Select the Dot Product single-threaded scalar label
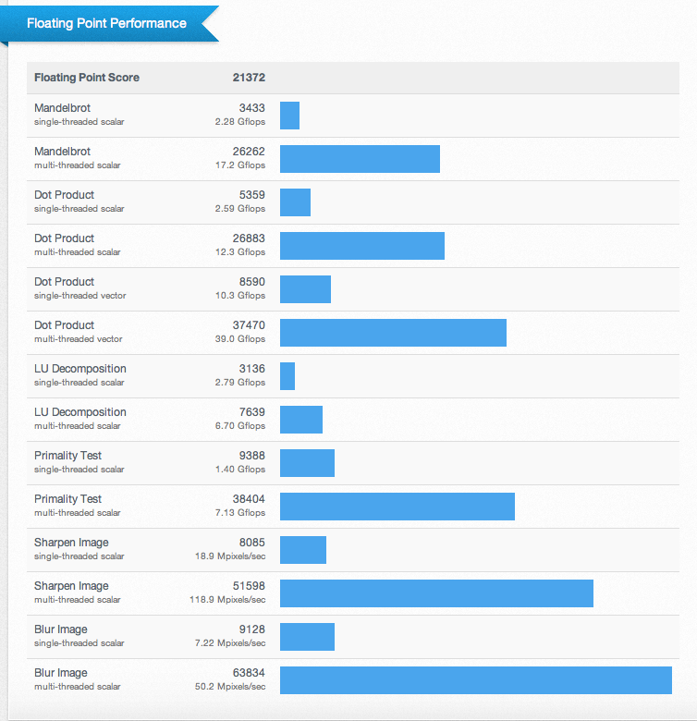697x721 pixels. coord(79,202)
